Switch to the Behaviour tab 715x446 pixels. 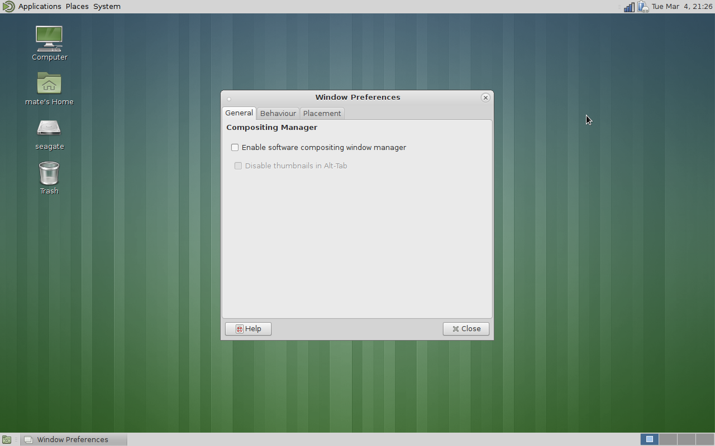click(278, 113)
